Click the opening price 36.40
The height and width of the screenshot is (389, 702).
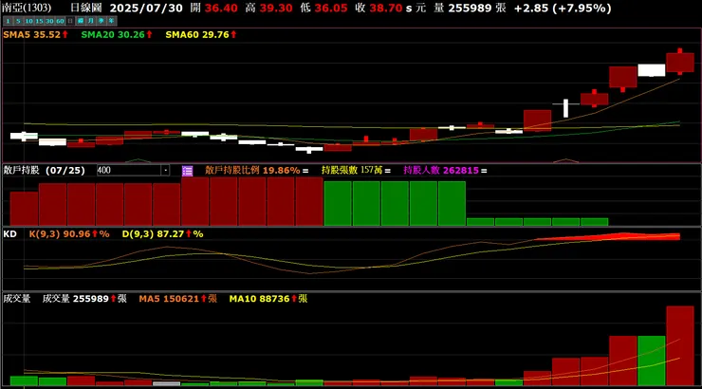pos(221,8)
